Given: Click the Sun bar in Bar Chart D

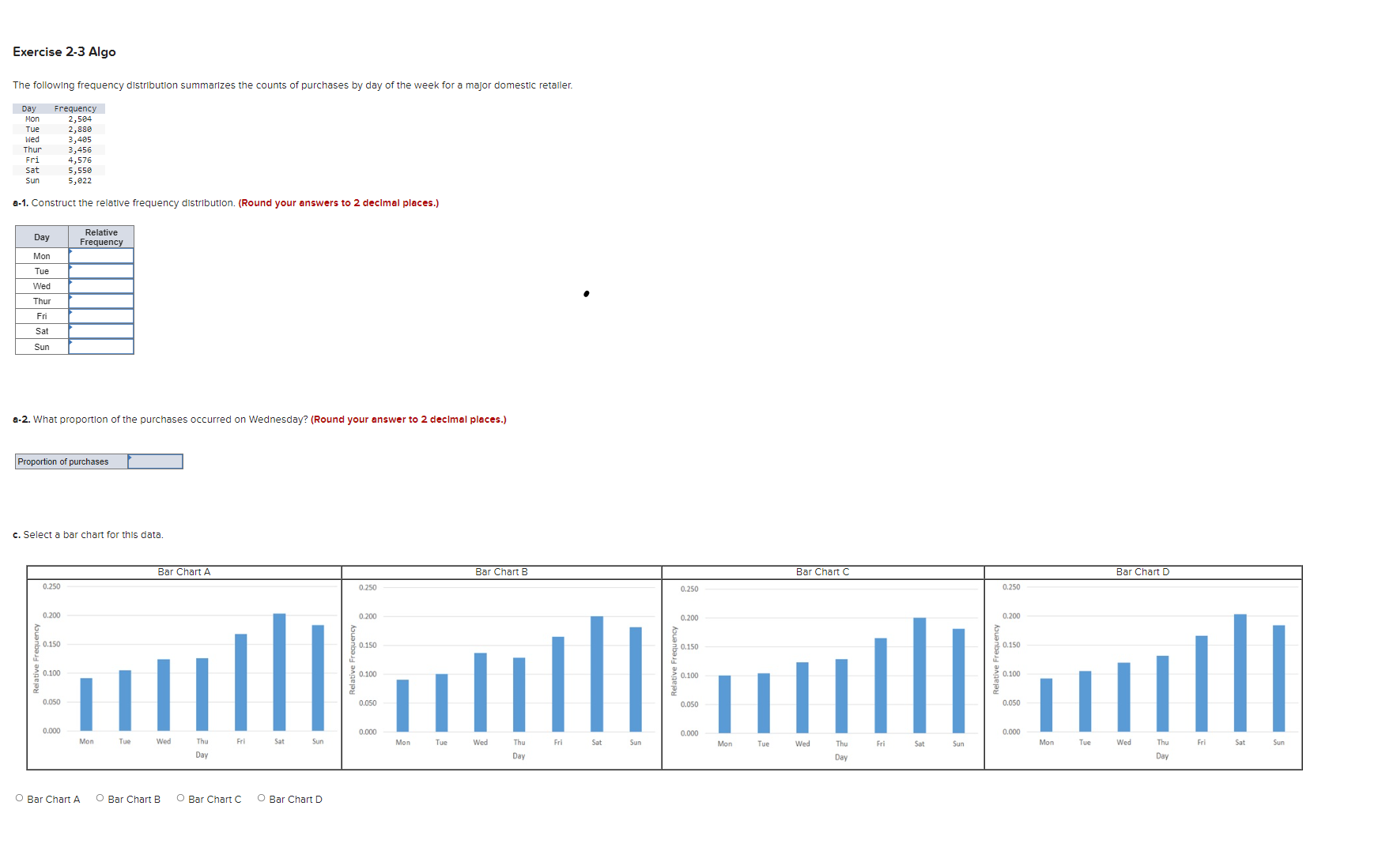Looking at the screenshot, I should click(x=1279, y=678).
